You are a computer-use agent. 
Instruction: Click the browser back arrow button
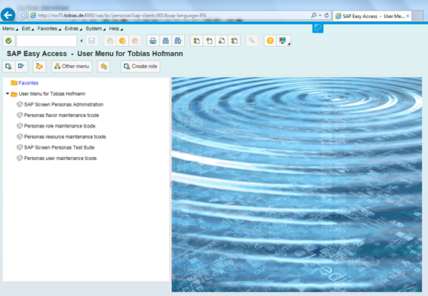click(x=8, y=15)
